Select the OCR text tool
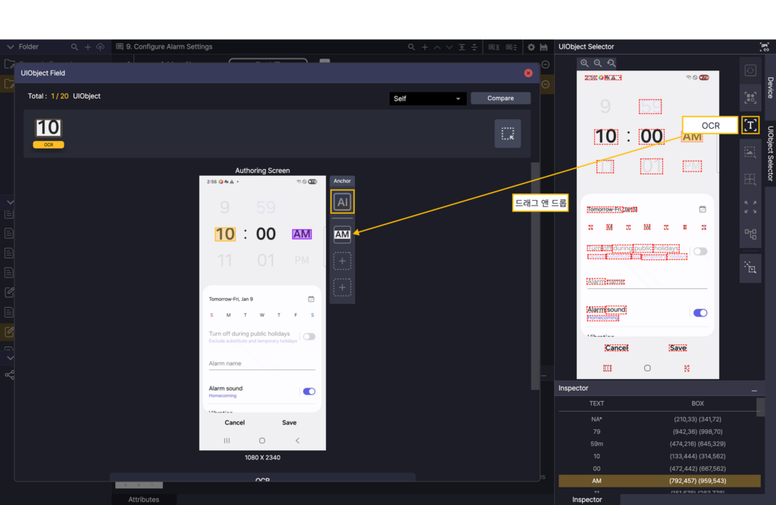 click(x=750, y=125)
